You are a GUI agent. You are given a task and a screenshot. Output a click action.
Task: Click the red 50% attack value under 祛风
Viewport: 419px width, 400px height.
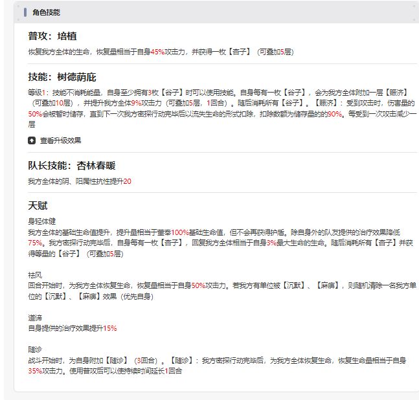click(x=198, y=285)
